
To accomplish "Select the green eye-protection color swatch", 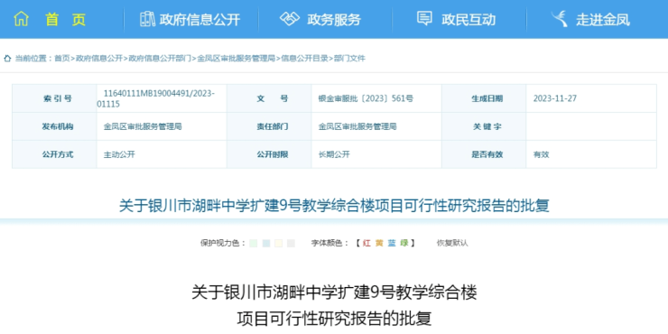I will [254, 243].
